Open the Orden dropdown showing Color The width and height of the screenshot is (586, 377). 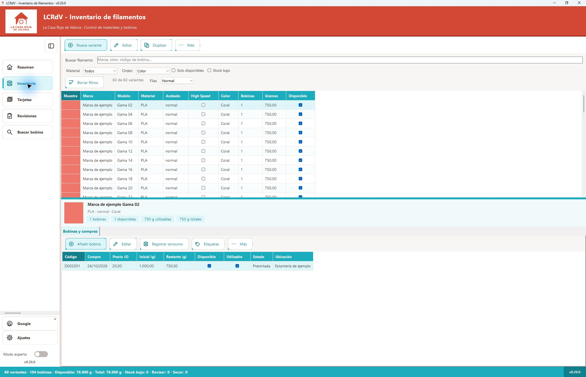pos(153,71)
